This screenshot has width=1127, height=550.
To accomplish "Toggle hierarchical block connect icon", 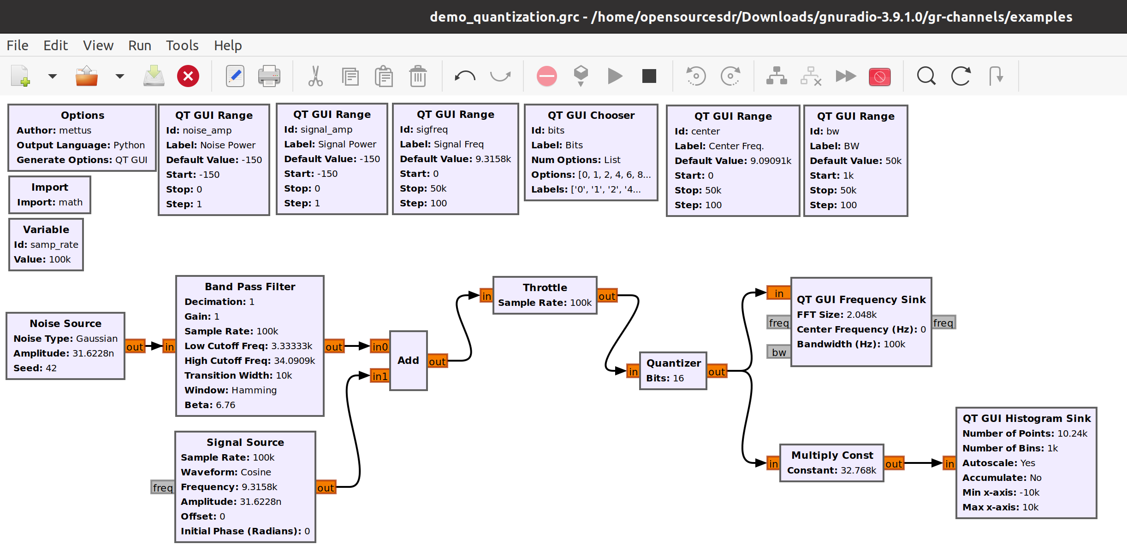I will (x=777, y=76).
